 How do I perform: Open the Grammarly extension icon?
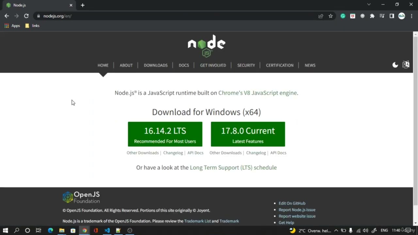343,16
